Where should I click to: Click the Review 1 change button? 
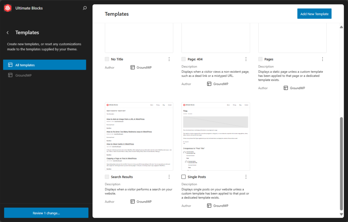point(46,212)
